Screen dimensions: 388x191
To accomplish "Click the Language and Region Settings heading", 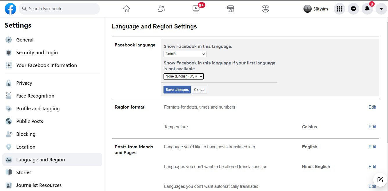I will pos(154,26).
